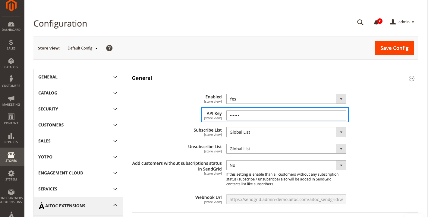Image resolution: width=428 pixels, height=217 pixels.
Task: Open the notifications bell icon
Action: tap(376, 22)
